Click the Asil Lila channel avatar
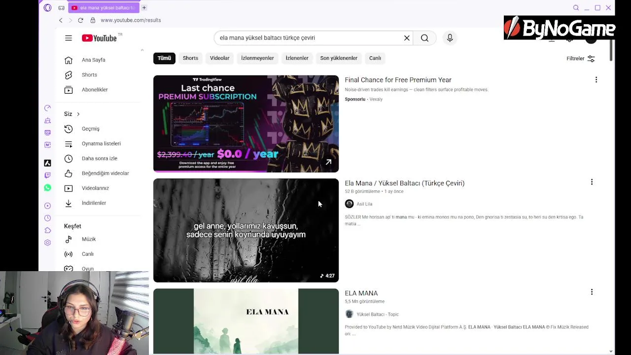 click(349, 204)
